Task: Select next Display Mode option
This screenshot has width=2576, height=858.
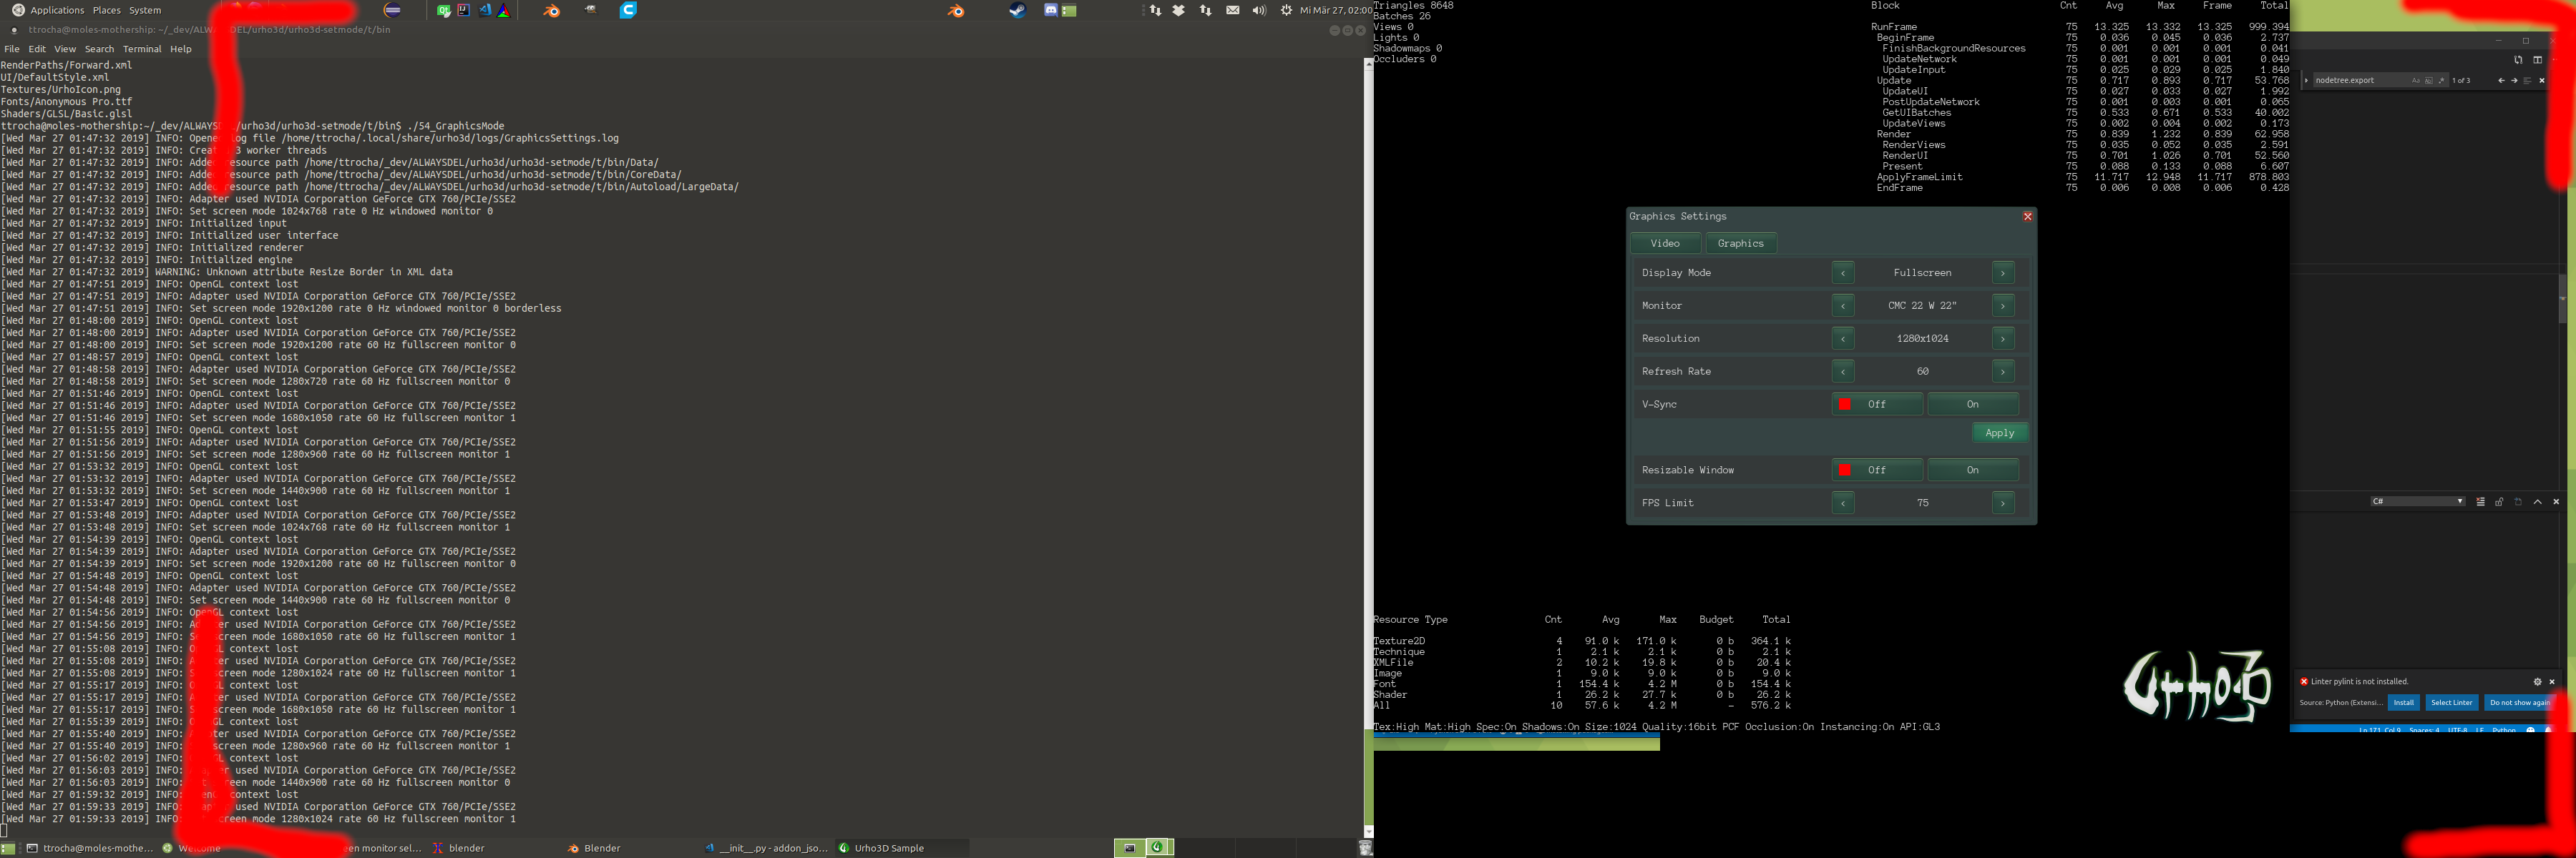Action: 2003,272
